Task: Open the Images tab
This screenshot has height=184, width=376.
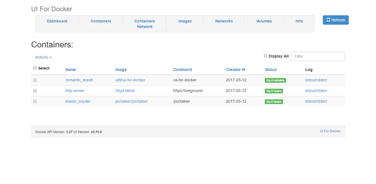Action: pyautogui.click(x=185, y=21)
